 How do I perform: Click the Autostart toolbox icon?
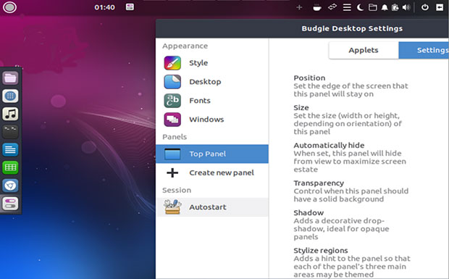172,207
